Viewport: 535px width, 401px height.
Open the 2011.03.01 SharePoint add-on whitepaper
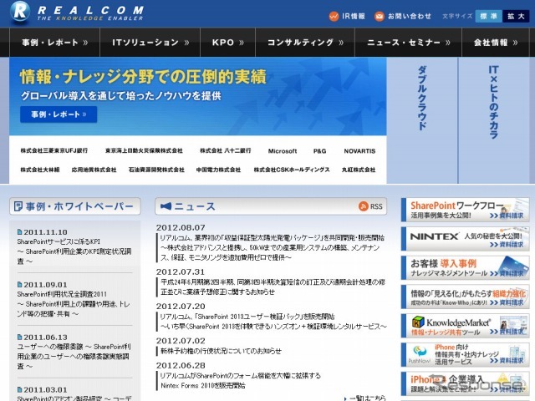(74, 398)
